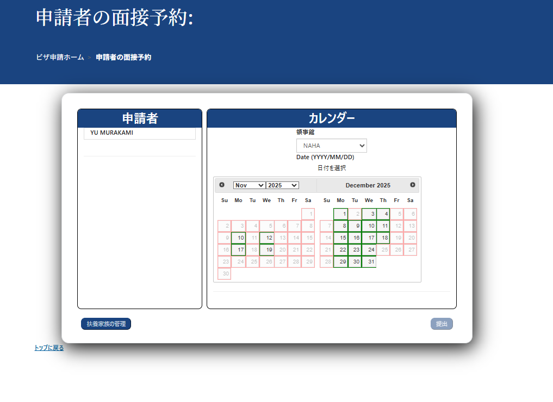Pick December 31 as interview date
553x402 pixels.
coord(369,262)
